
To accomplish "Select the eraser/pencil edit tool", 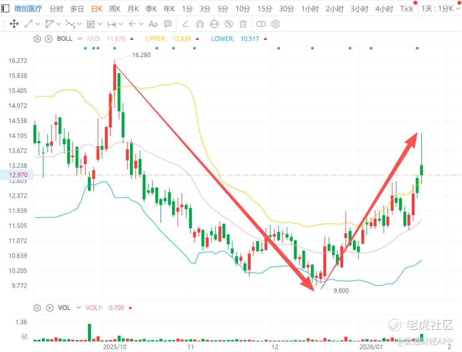I will 185,24.
